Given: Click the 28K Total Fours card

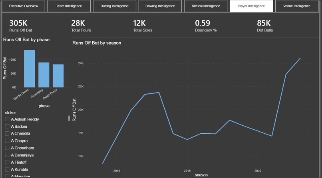Looking at the screenshot, I should coord(81,26).
